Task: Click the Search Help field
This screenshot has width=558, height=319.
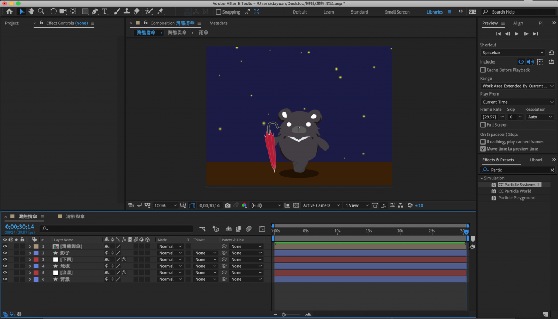Action: [x=519, y=12]
